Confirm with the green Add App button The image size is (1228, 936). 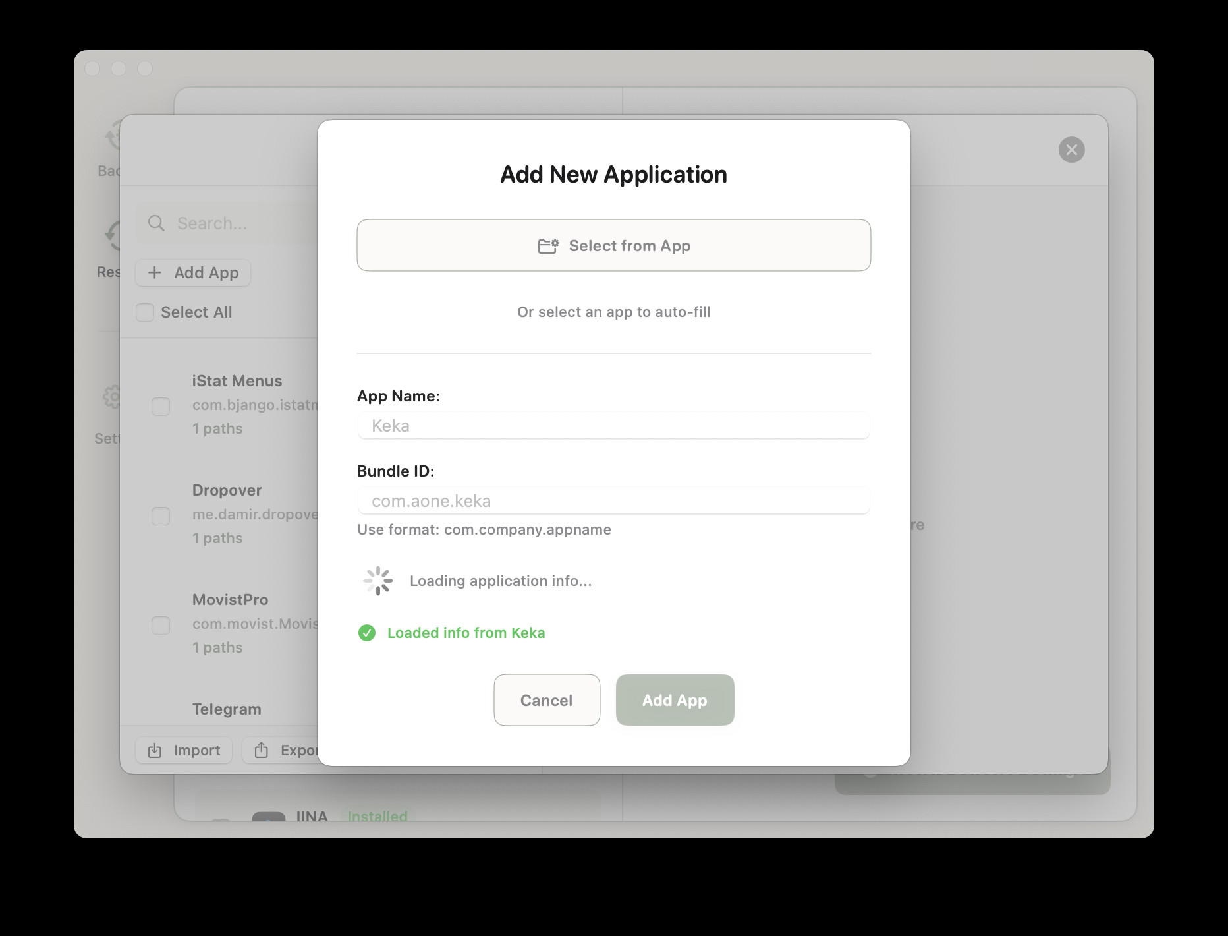675,700
